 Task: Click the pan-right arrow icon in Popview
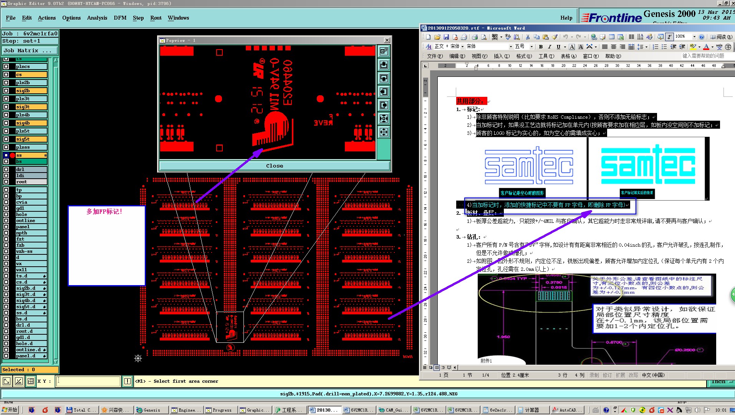pyautogui.click(x=384, y=105)
